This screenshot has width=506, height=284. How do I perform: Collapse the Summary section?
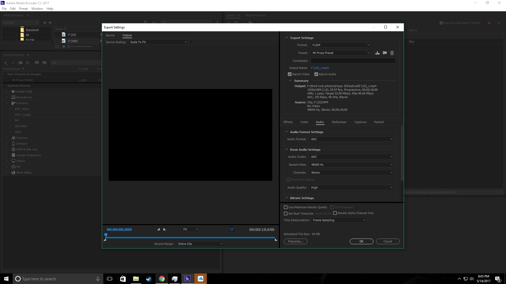point(291,81)
